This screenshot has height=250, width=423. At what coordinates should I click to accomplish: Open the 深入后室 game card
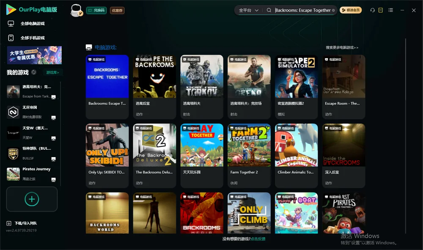pos(343,155)
